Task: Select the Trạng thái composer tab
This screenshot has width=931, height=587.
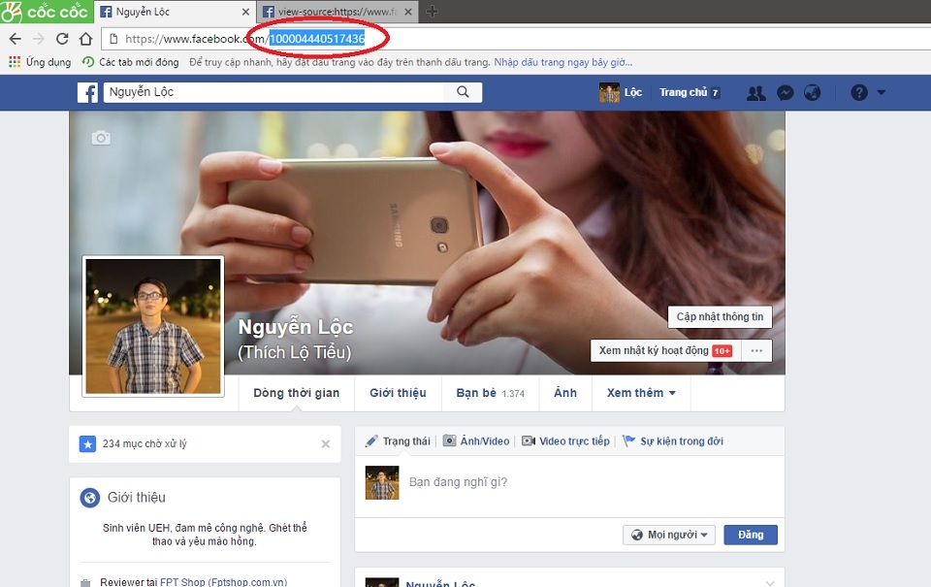Action: coord(398,440)
